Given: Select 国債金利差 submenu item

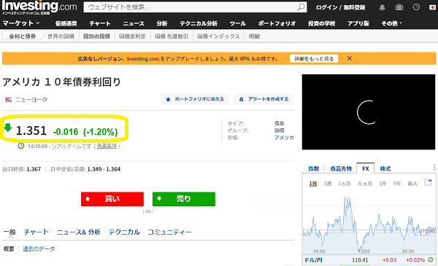Looking at the screenshot, I should (x=132, y=36).
